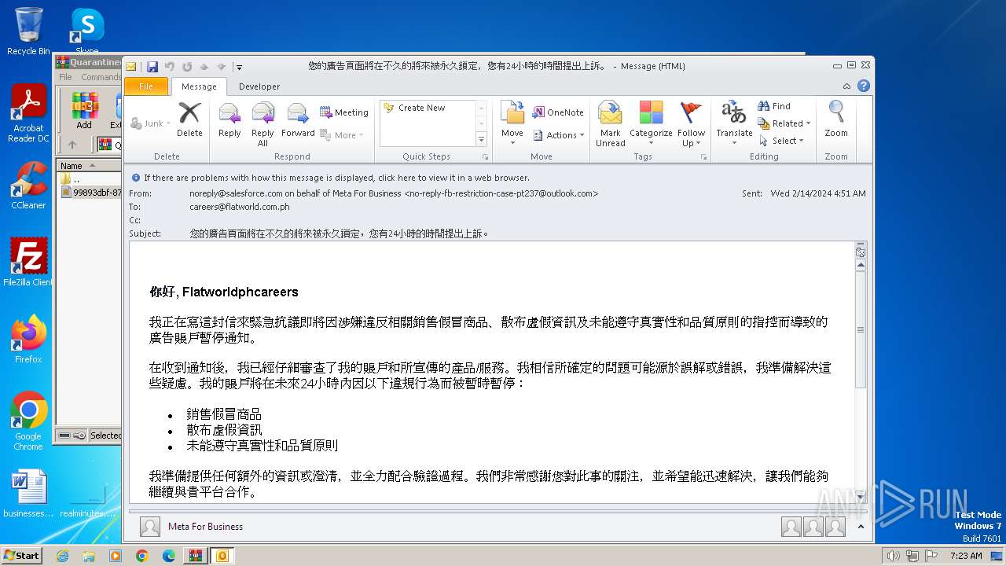Screen dimensions: 1006x566
Task: Open Windows Explorer from the taskbar
Action: (89, 556)
